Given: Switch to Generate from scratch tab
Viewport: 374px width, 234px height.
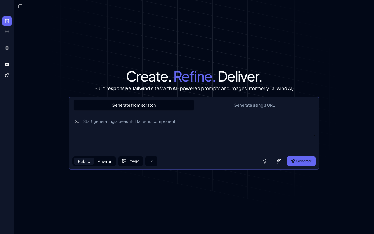Looking at the screenshot, I should click(x=134, y=105).
